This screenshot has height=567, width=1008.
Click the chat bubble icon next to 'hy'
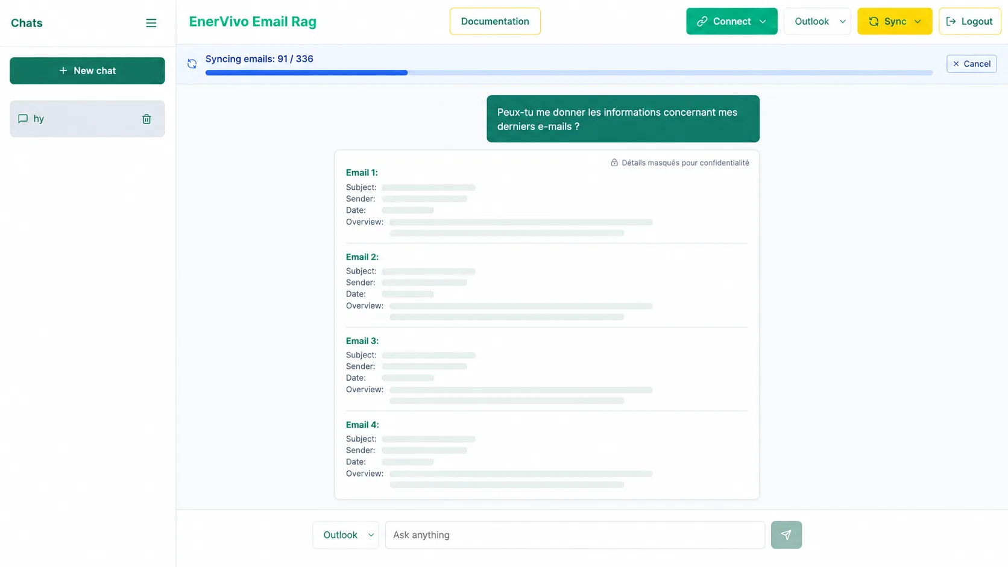(23, 119)
